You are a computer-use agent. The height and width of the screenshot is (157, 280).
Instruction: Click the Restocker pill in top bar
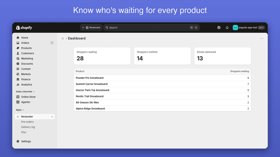(x=91, y=28)
